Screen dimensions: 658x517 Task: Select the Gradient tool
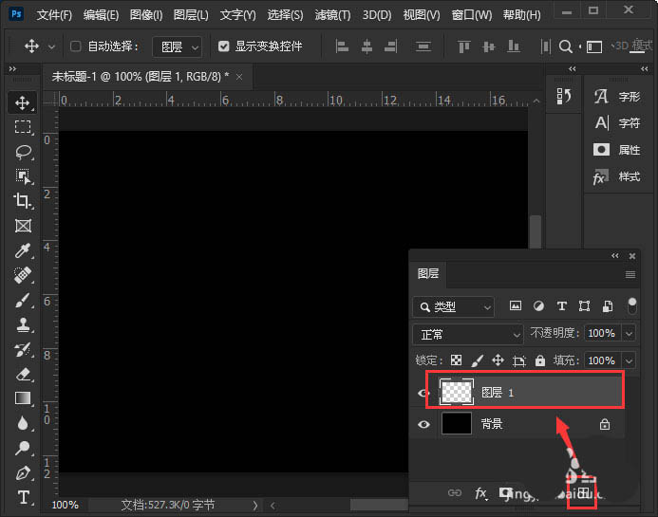click(23, 398)
